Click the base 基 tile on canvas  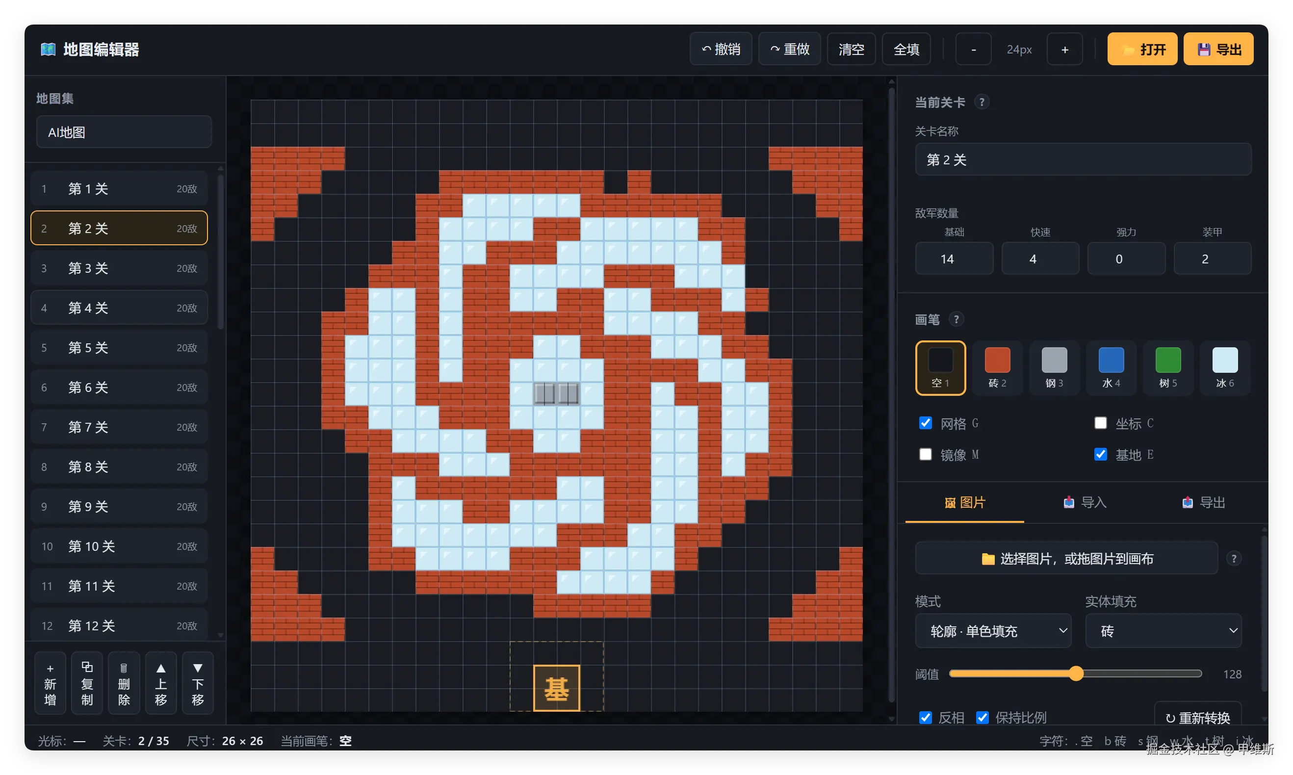pyautogui.click(x=556, y=688)
